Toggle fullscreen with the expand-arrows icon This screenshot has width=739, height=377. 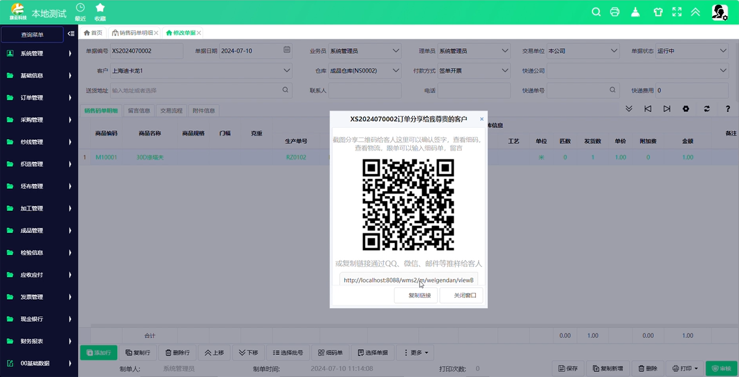(x=677, y=12)
